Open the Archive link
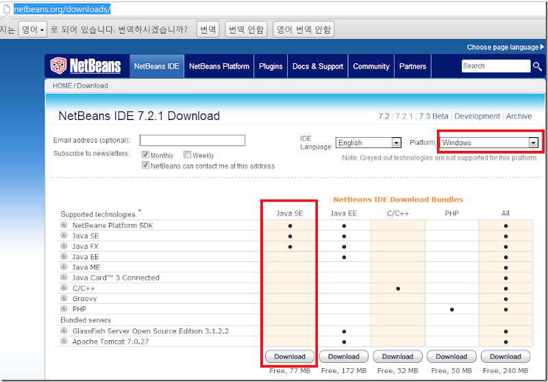The height and width of the screenshot is (382, 548). coord(519,116)
